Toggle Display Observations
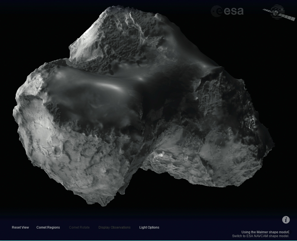The width and height of the screenshot is (297, 241). [114, 227]
